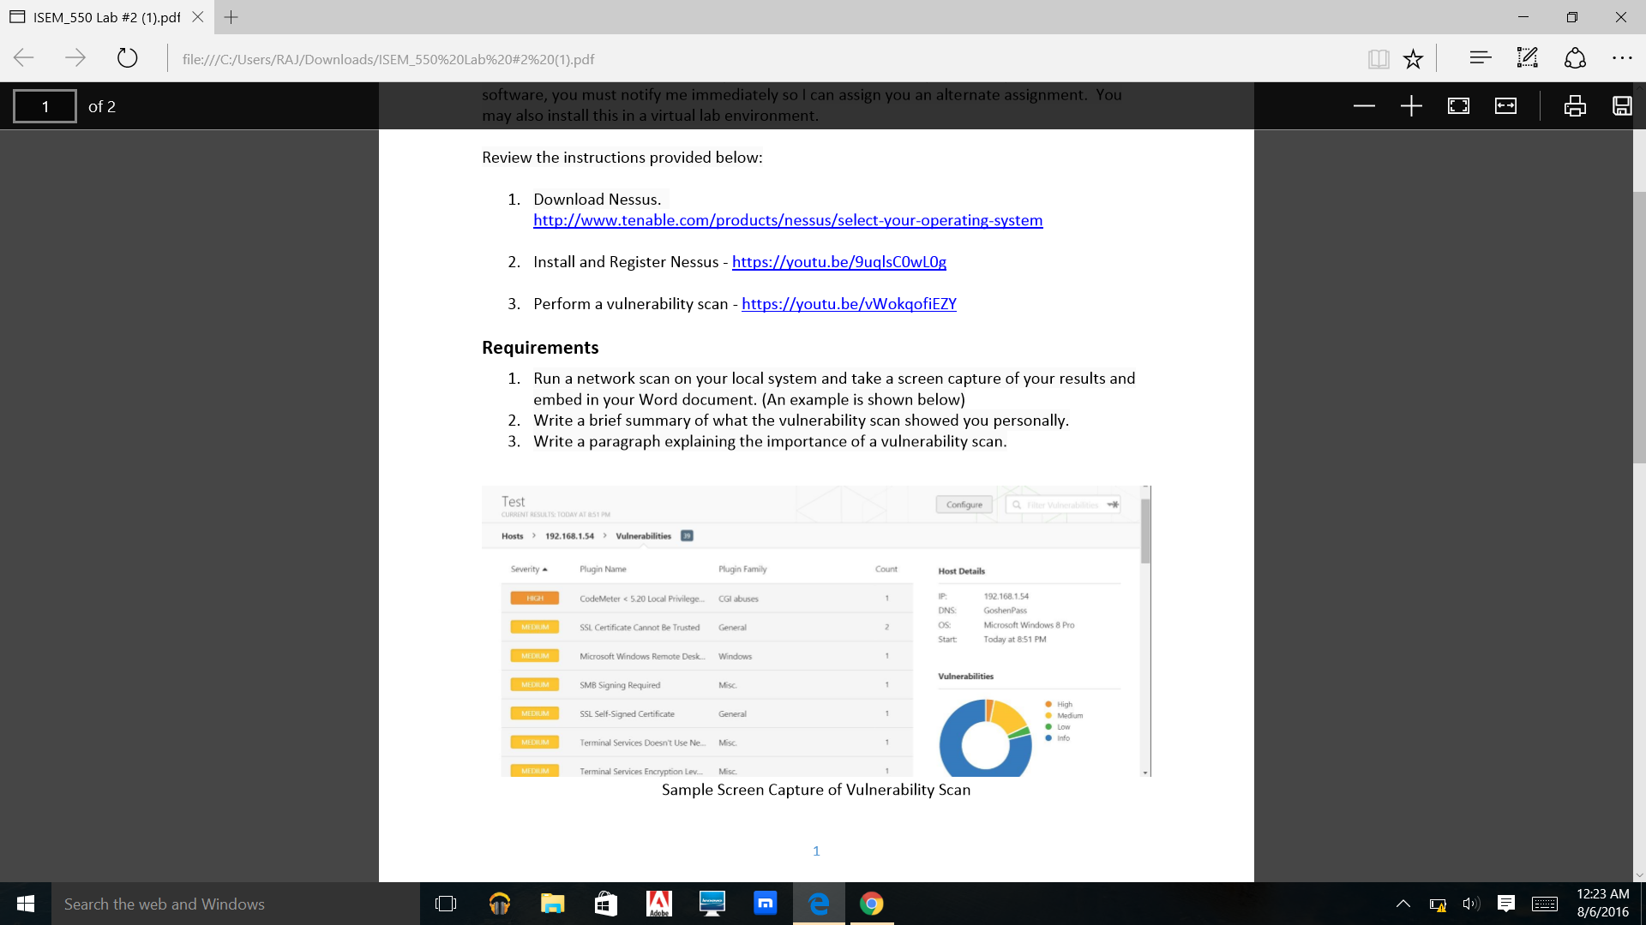Screen dimensions: 1646x925
Task: Open the Hub panel
Action: [x=1481, y=58]
